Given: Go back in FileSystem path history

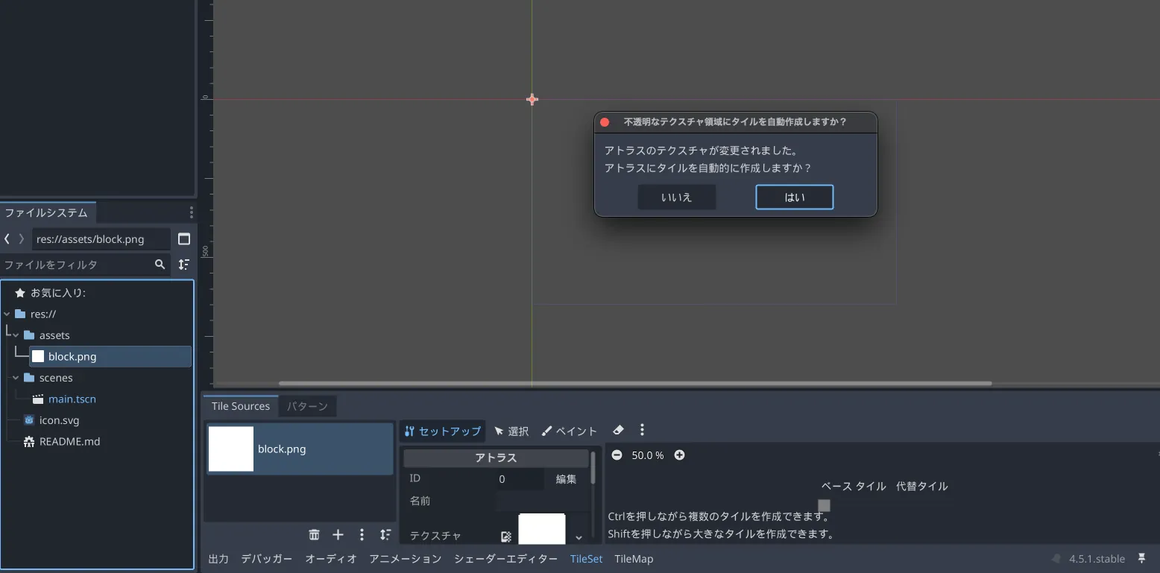Looking at the screenshot, I should point(7,239).
